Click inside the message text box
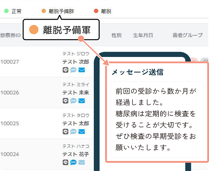Viewport: 209px width, 171px height. 157,119
